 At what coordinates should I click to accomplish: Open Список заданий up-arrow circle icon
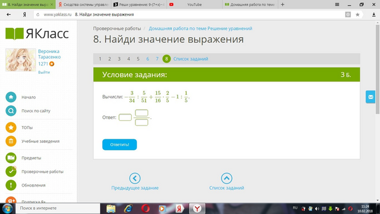pos(227,178)
